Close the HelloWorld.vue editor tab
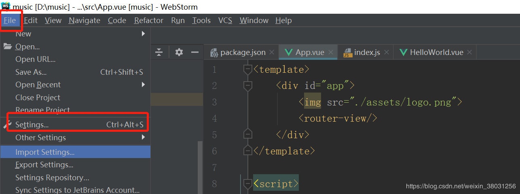The height and width of the screenshot is (194, 520). point(469,53)
